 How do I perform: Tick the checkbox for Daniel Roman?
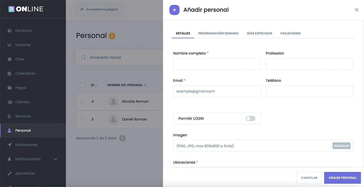coord(83,119)
